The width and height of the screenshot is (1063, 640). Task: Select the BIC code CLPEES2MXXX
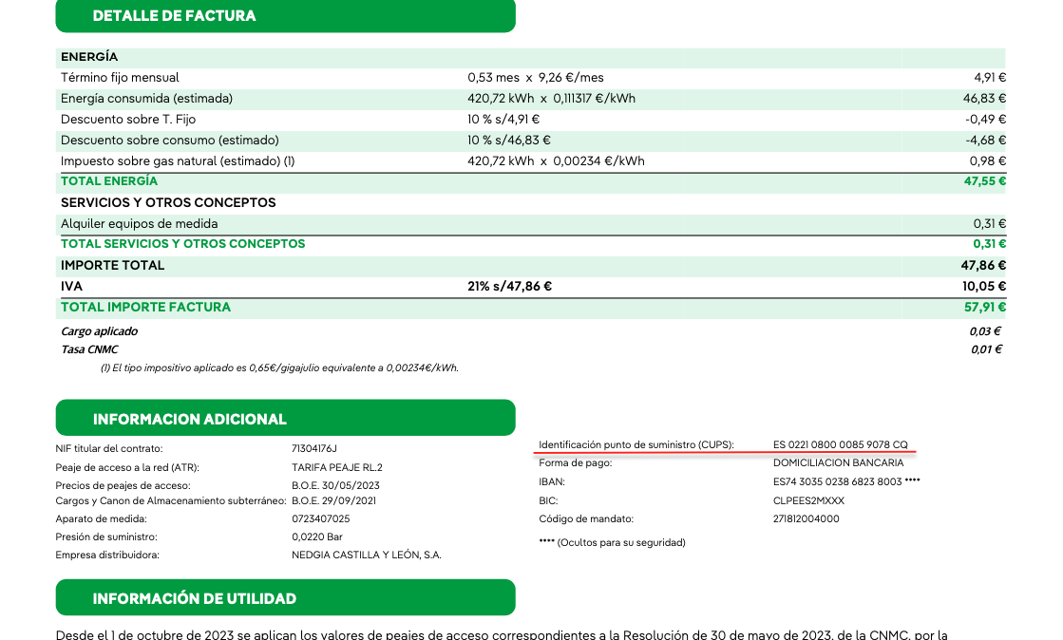(808, 501)
